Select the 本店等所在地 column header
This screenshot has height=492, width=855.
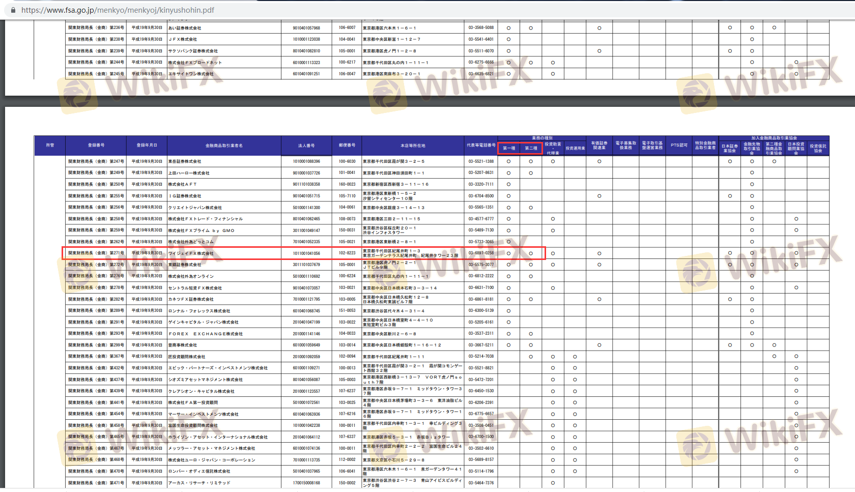tap(413, 146)
